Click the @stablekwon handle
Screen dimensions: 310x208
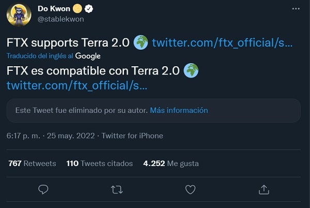[x=60, y=19]
